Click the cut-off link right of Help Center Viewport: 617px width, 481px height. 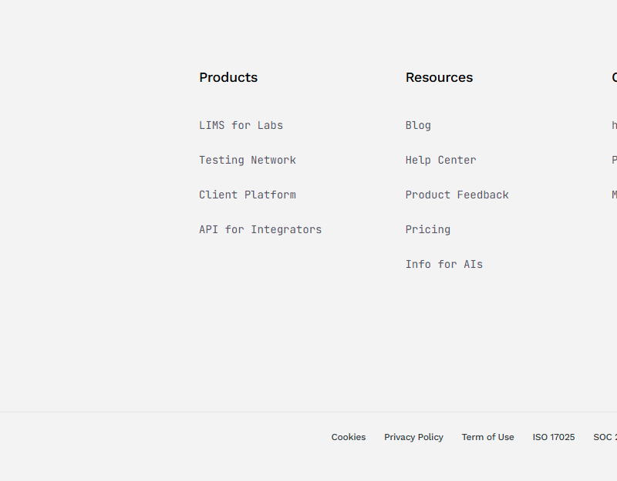[x=614, y=160]
